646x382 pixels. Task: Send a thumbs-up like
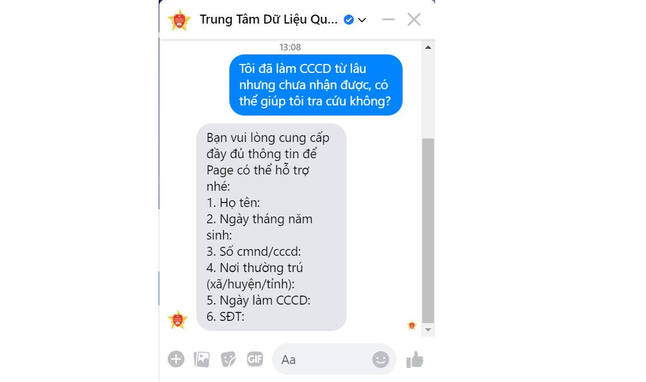[415, 360]
